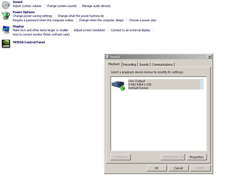Viewport: 248px width, 188px height.
Task: Click the Sound dialog title bar icon
Action: [x=107, y=57]
